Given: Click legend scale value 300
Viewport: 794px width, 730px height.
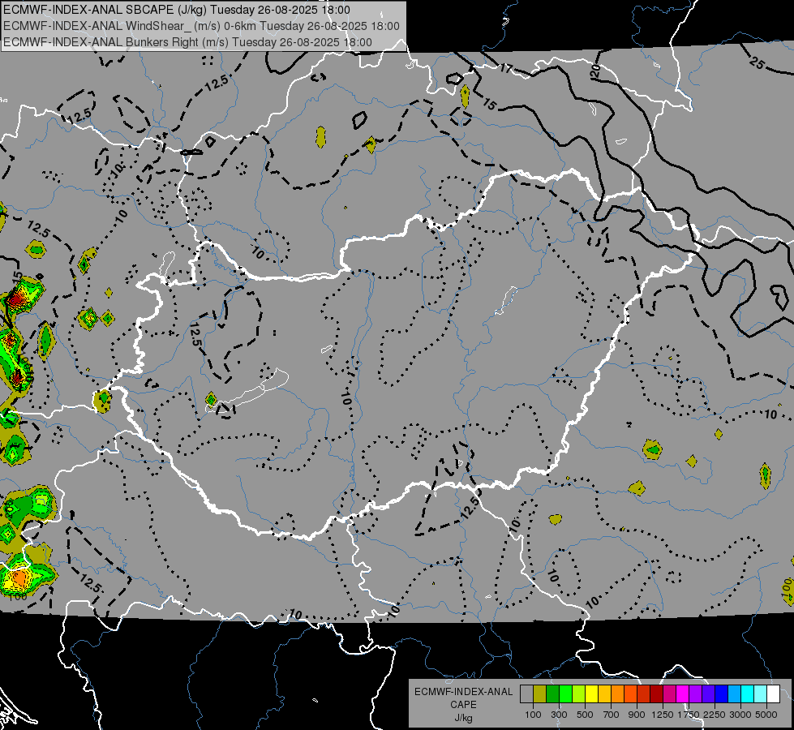Looking at the screenshot, I should point(559,715).
